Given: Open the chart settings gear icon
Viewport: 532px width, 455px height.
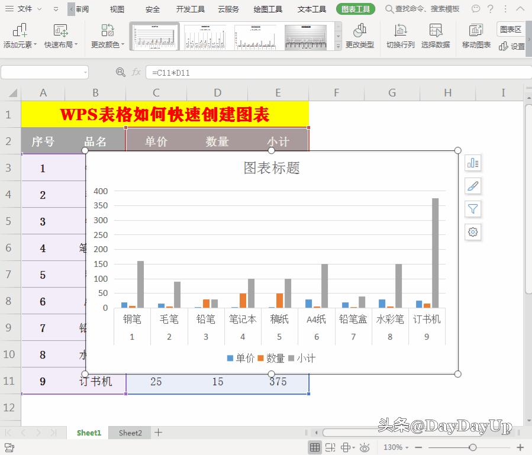Looking at the screenshot, I should (472, 232).
